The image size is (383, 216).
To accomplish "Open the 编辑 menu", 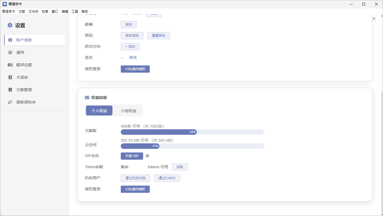I will (x=65, y=11).
